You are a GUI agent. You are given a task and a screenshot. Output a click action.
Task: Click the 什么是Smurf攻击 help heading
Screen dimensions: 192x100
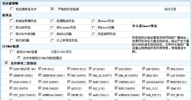(145, 26)
